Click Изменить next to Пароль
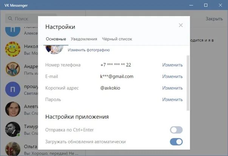The width and height of the screenshot is (228, 156). pyautogui.click(x=173, y=99)
